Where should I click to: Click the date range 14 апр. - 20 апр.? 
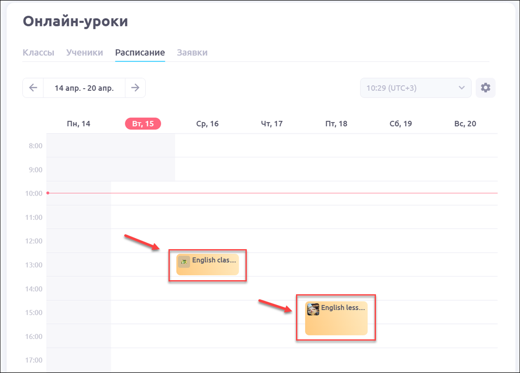tap(84, 88)
